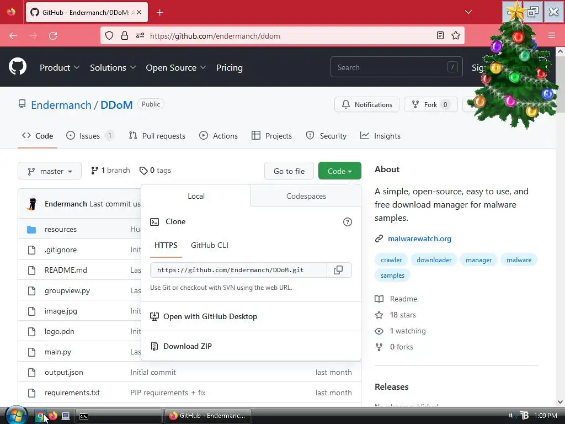
Task: Click the Go to file button
Action: 289,171
